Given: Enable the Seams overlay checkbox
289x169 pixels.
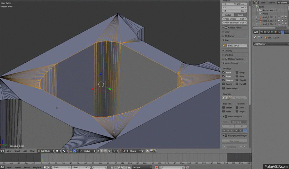Looking at the screenshot, I should [x=223, y=84].
